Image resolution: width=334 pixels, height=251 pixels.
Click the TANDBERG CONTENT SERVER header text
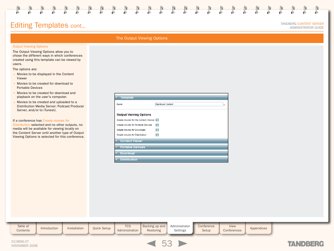[302, 24]
